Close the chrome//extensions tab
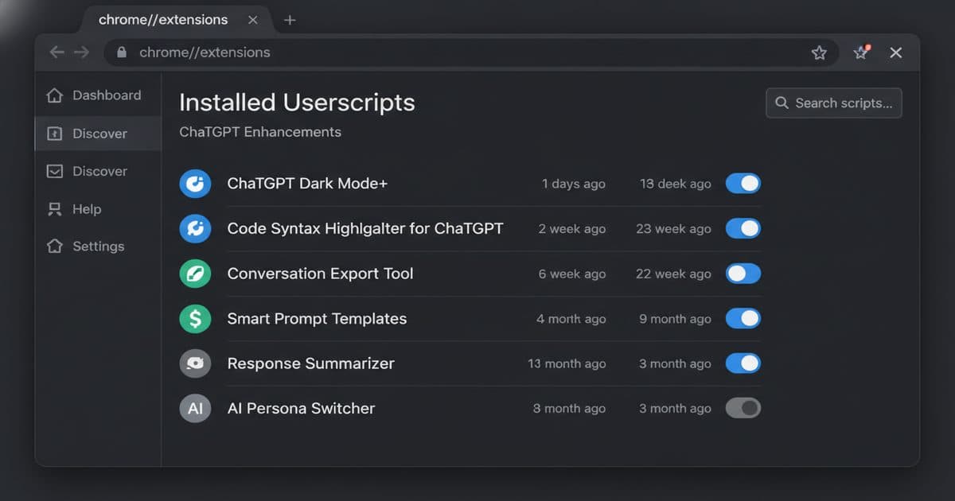The width and height of the screenshot is (955, 501). 253,20
